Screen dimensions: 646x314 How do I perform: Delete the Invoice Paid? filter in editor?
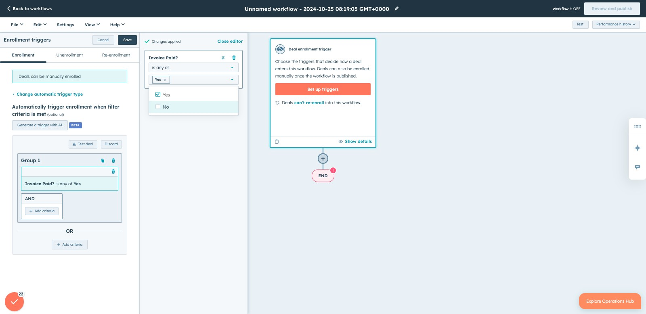point(234,58)
